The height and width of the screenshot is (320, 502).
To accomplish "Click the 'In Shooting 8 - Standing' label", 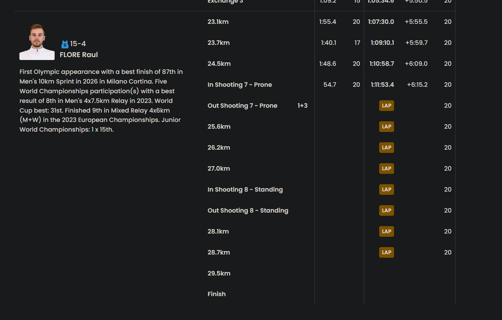I will pyautogui.click(x=245, y=190).
